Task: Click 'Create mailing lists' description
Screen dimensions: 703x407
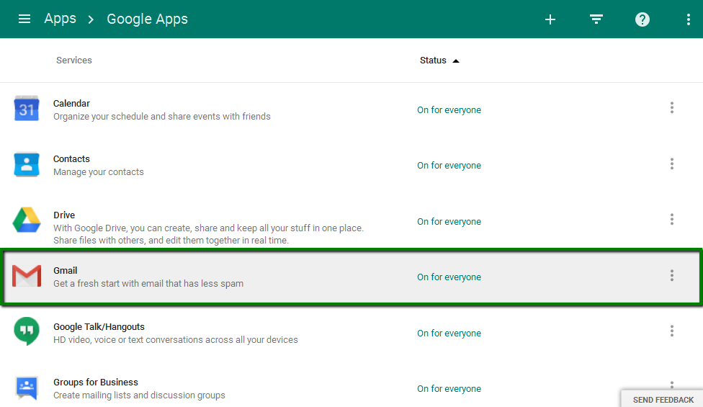Action: click(139, 395)
